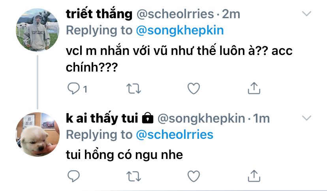Click the @songkhepkin mention link
The height and width of the screenshot is (191, 327).
point(180,30)
